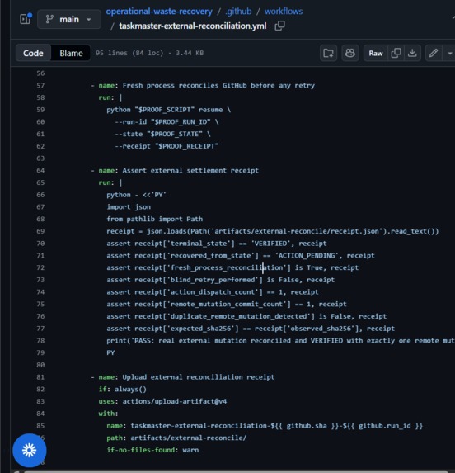Click 'if-no-files-found: warn' line
Viewport: 455px width, 473px height.
click(x=152, y=450)
